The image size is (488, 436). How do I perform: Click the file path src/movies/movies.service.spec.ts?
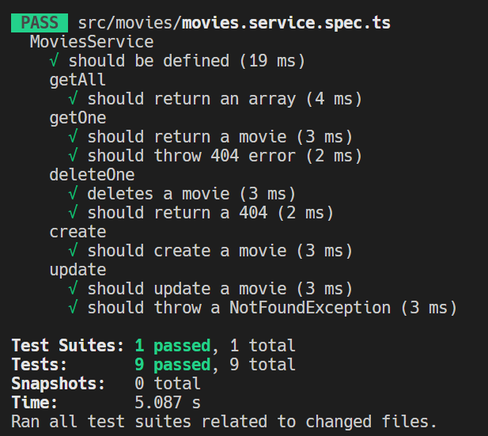234,23
